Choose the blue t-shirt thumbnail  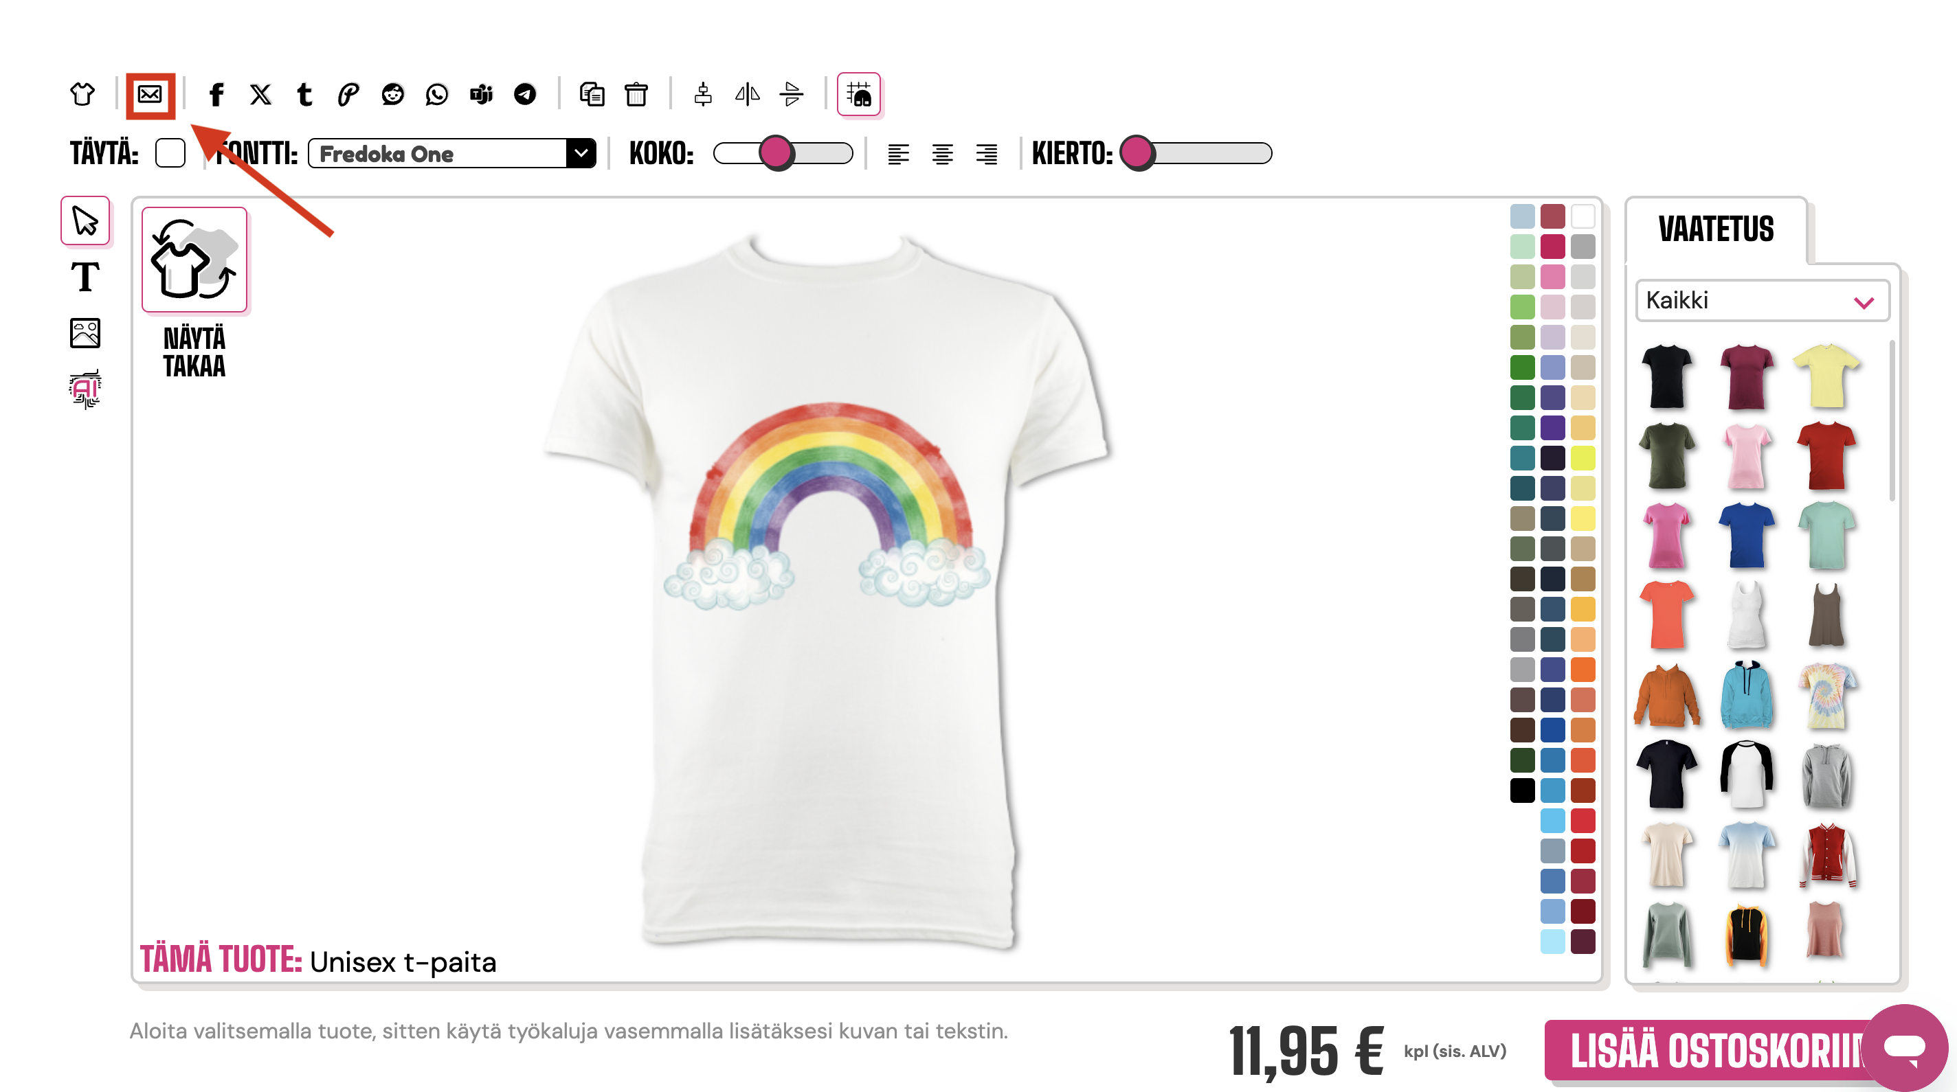(x=1746, y=534)
